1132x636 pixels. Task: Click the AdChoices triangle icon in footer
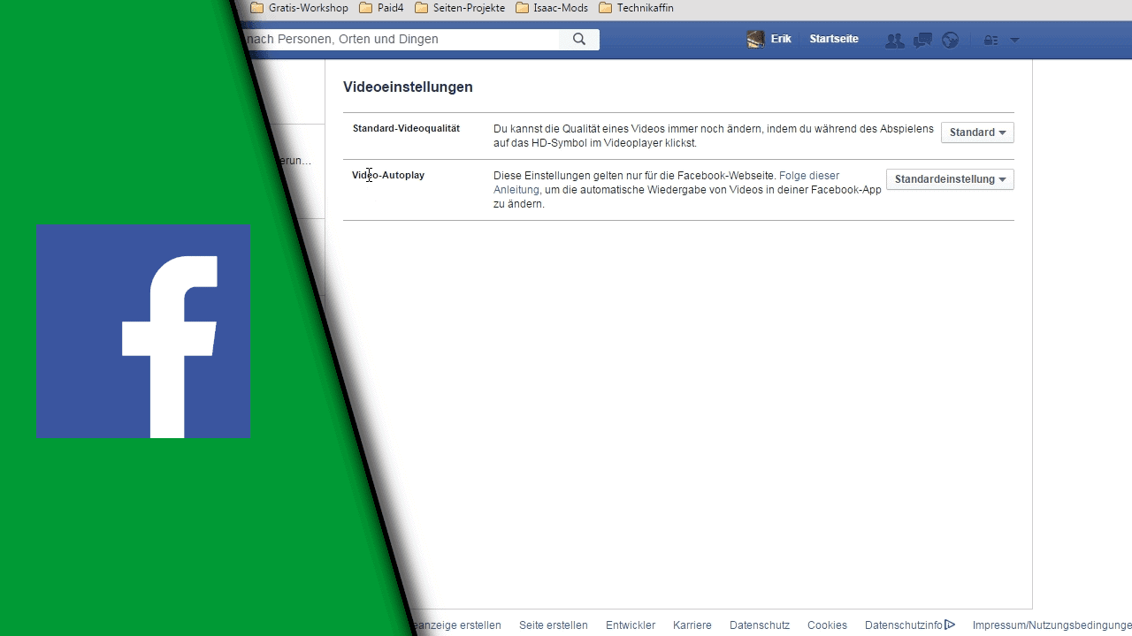pos(950,625)
